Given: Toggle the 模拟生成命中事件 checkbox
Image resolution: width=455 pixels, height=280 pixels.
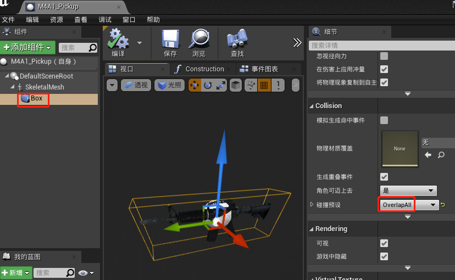Looking at the screenshot, I should point(384,120).
